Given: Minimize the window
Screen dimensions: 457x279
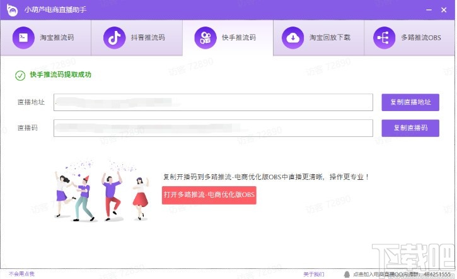Looking at the screenshot, I should tap(429, 10).
